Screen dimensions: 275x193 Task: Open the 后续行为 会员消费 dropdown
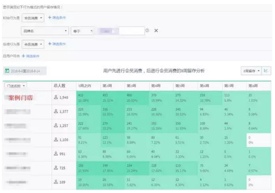[33, 44]
